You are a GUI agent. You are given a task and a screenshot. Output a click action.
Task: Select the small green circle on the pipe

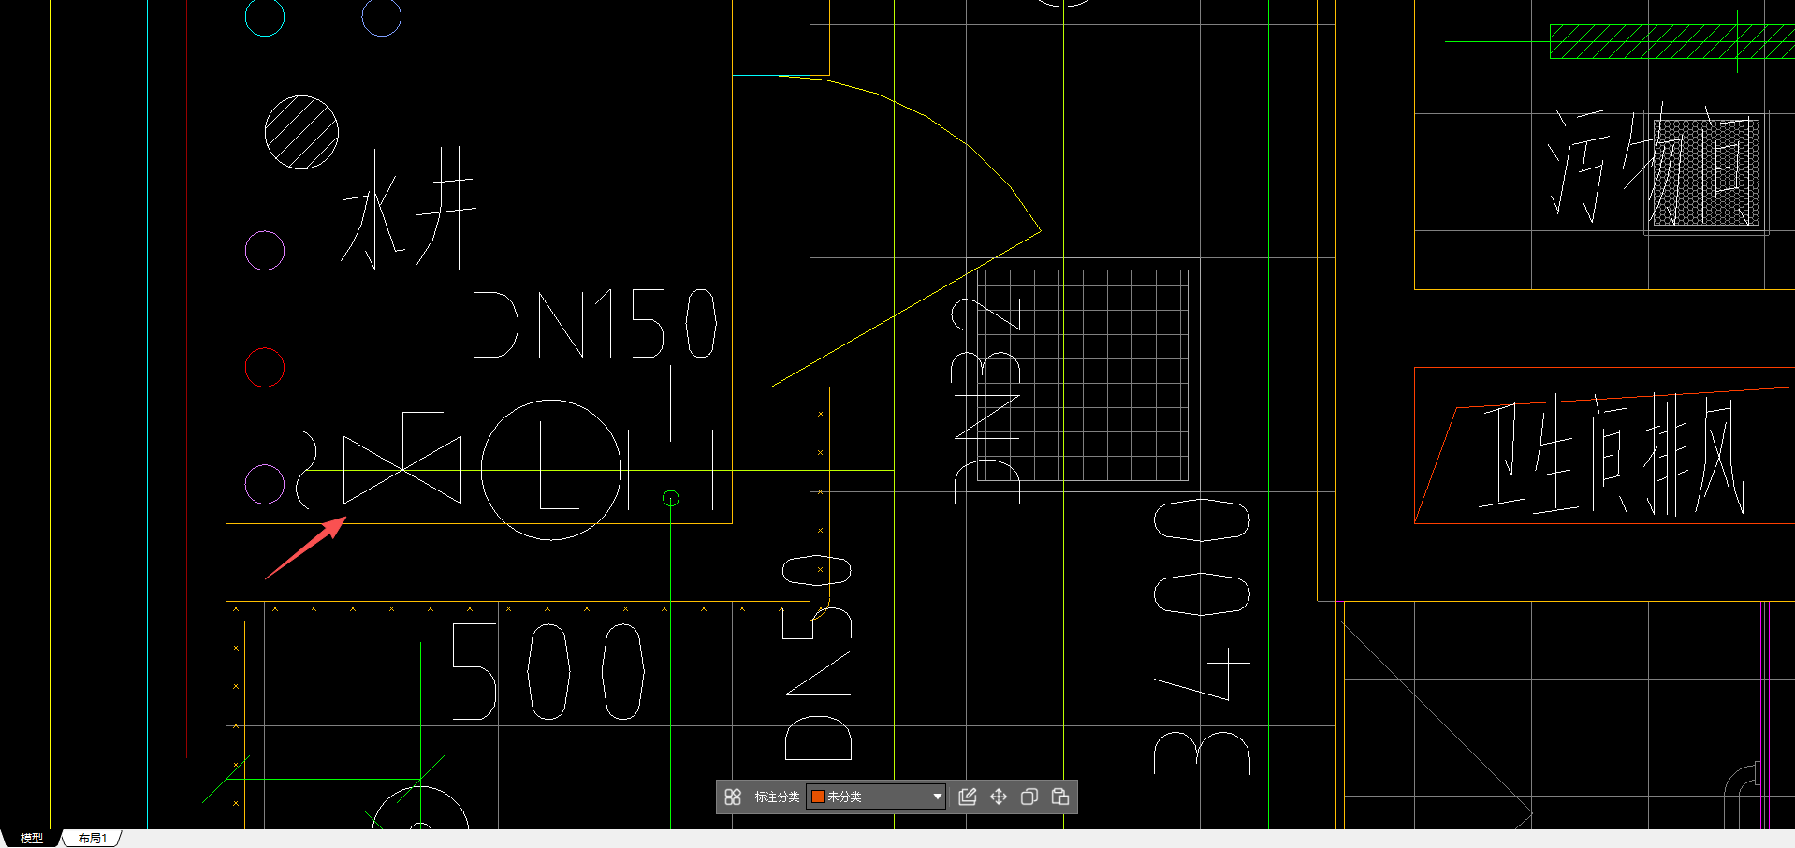point(671,498)
